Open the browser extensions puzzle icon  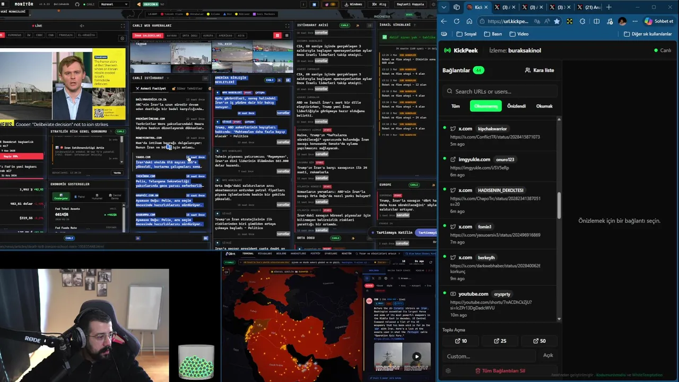(582, 21)
